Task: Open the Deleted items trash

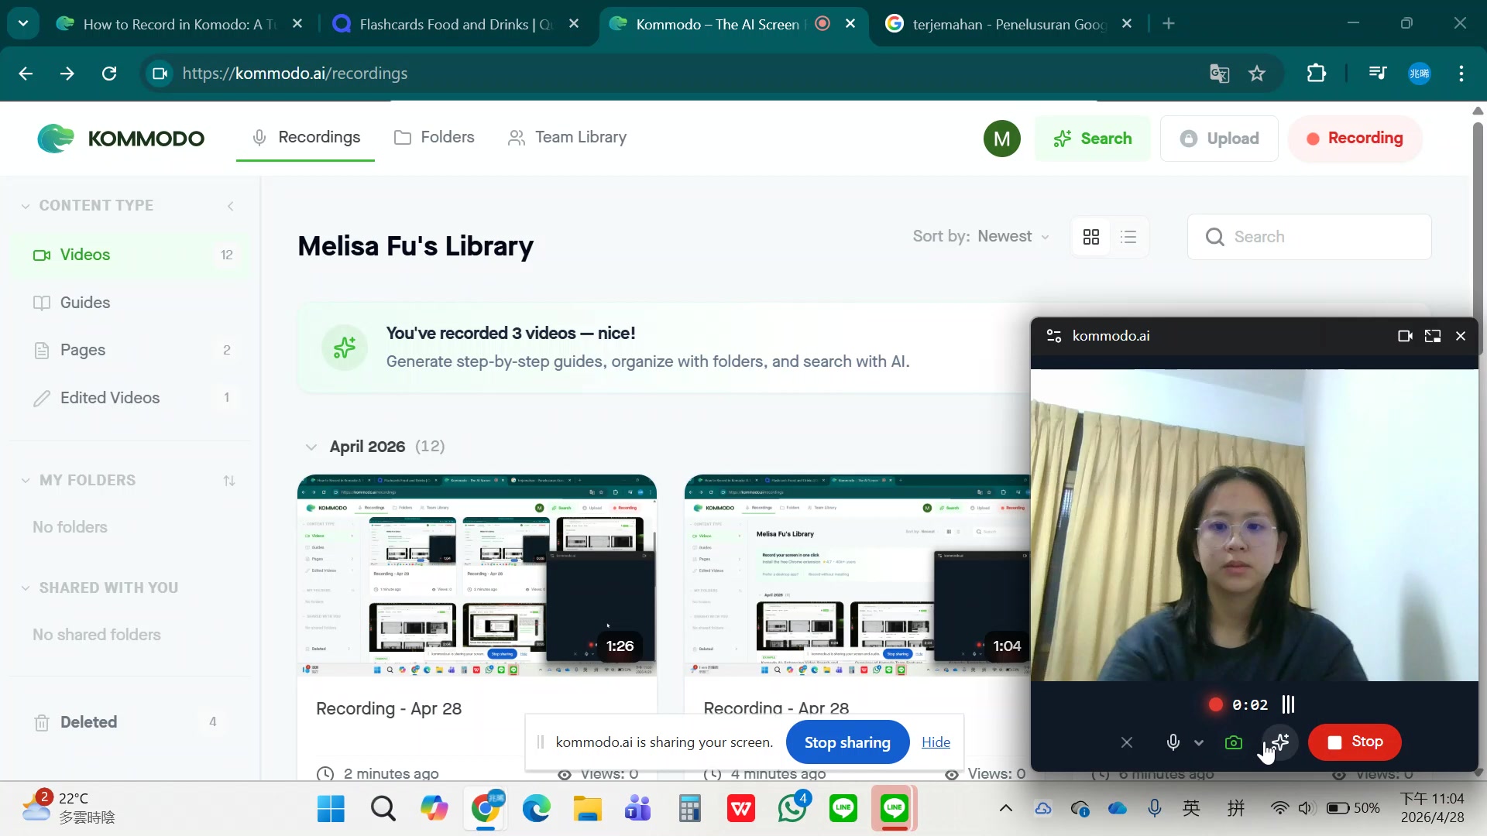Action: pos(88,722)
